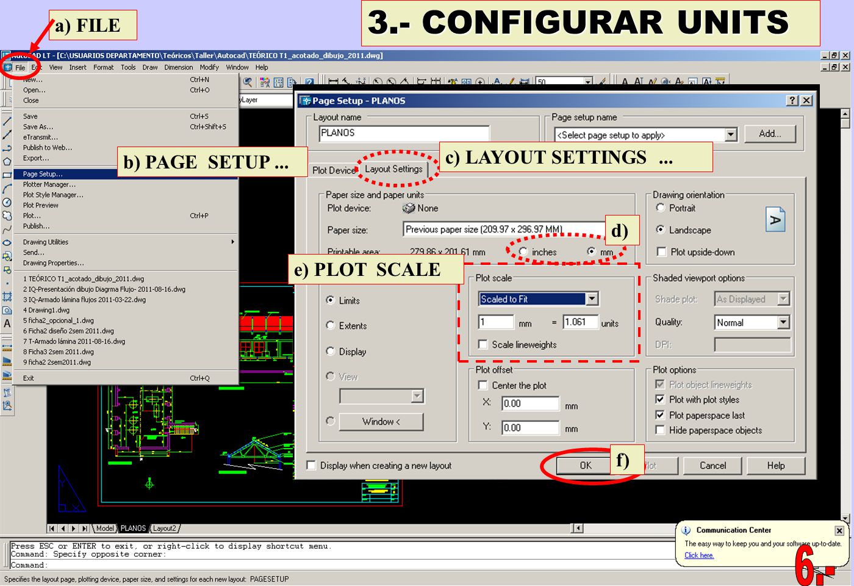Select the Construction Line tool
854x586 pixels.
pyautogui.click(x=7, y=135)
